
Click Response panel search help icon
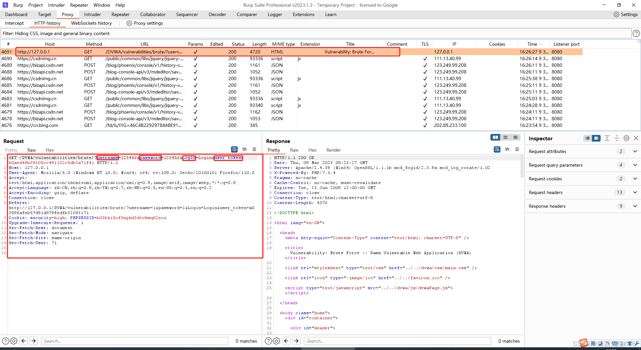[268, 341]
